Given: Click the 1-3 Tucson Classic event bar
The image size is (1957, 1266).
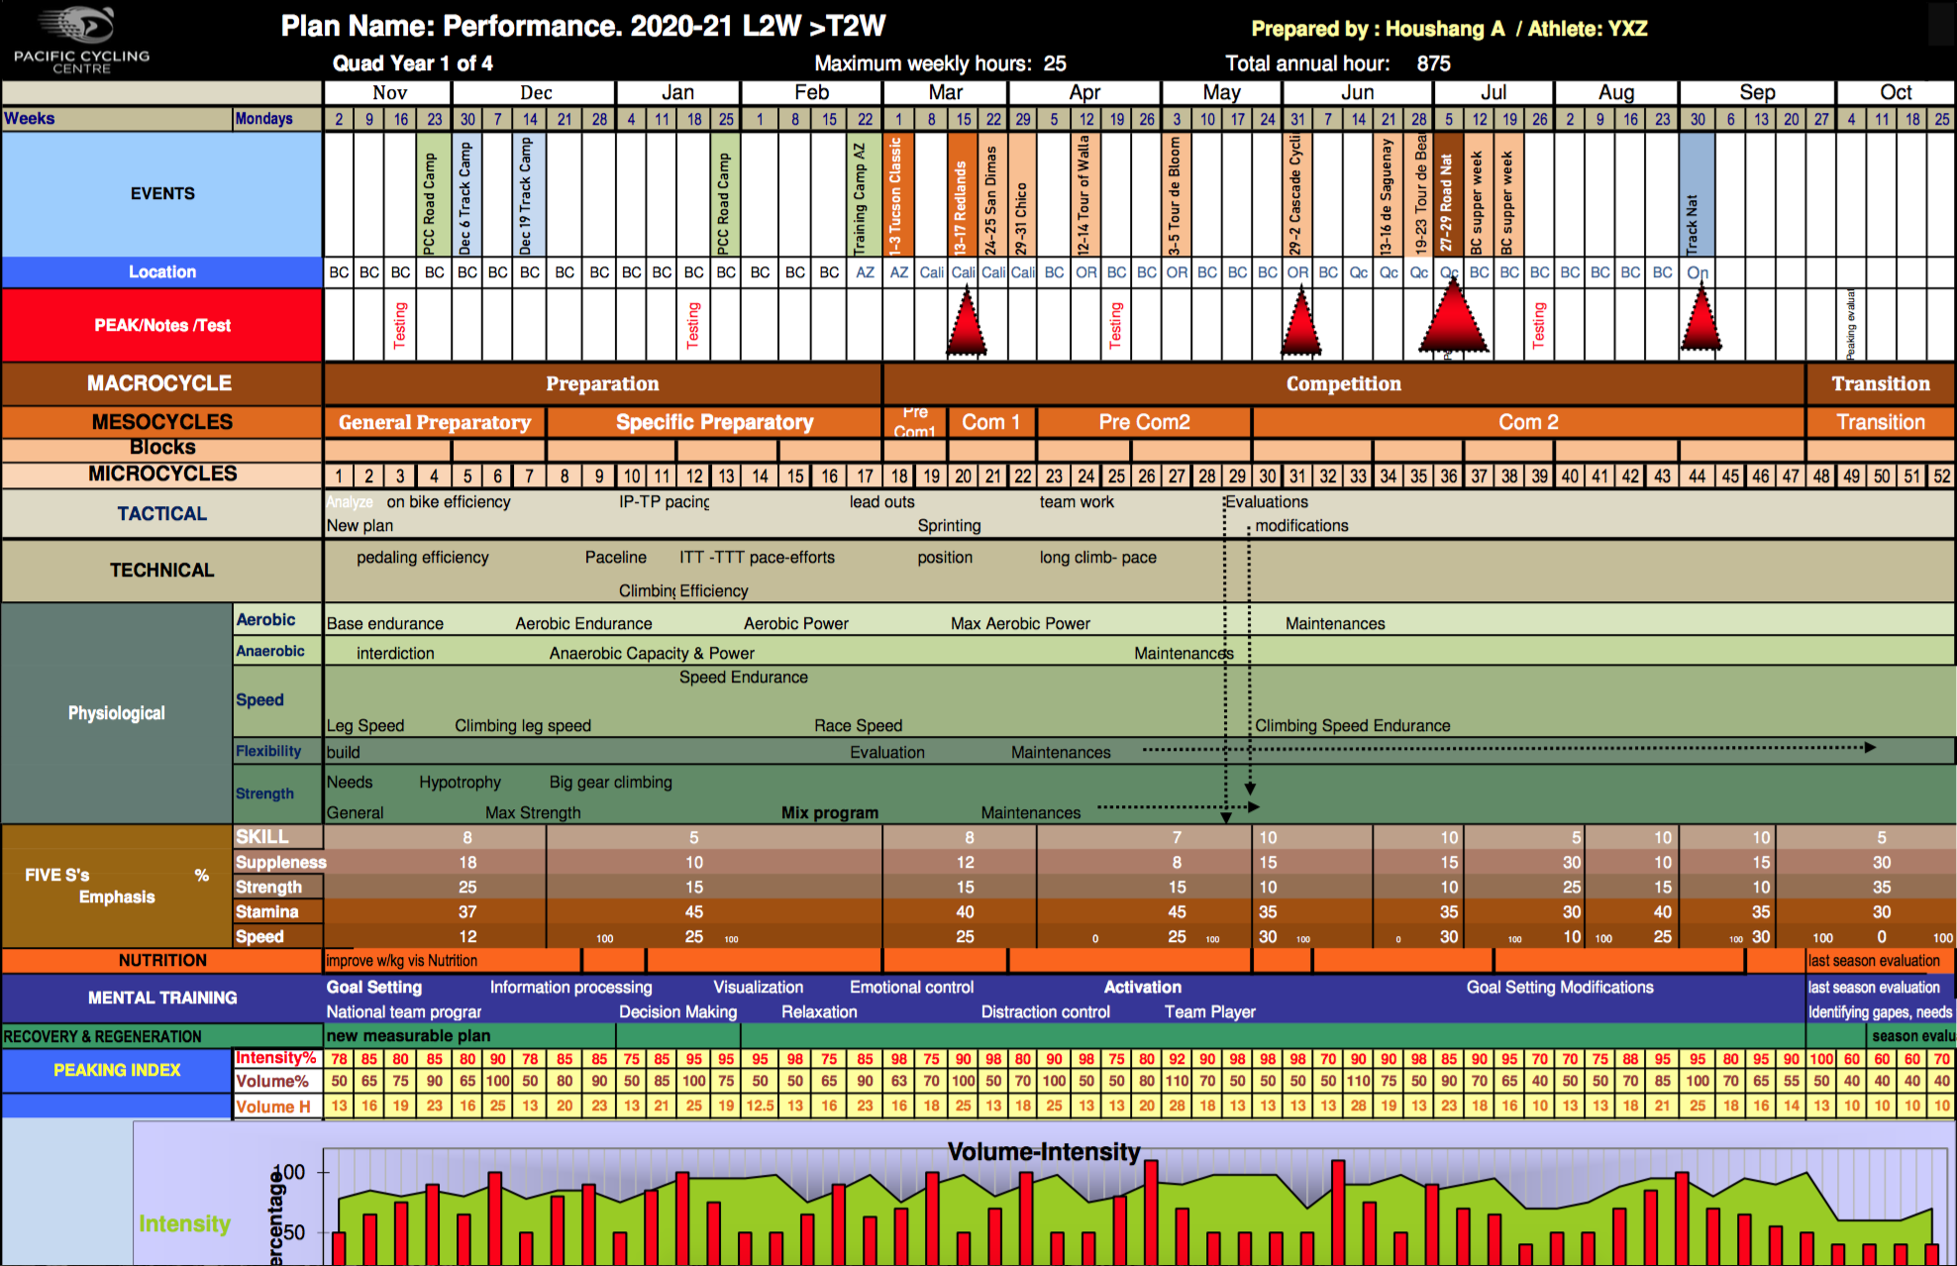Looking at the screenshot, I should click(898, 193).
